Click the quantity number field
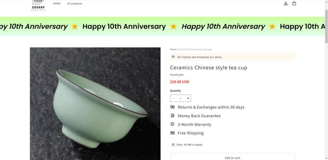Viewport: 328px width, 160px height. click(181, 98)
